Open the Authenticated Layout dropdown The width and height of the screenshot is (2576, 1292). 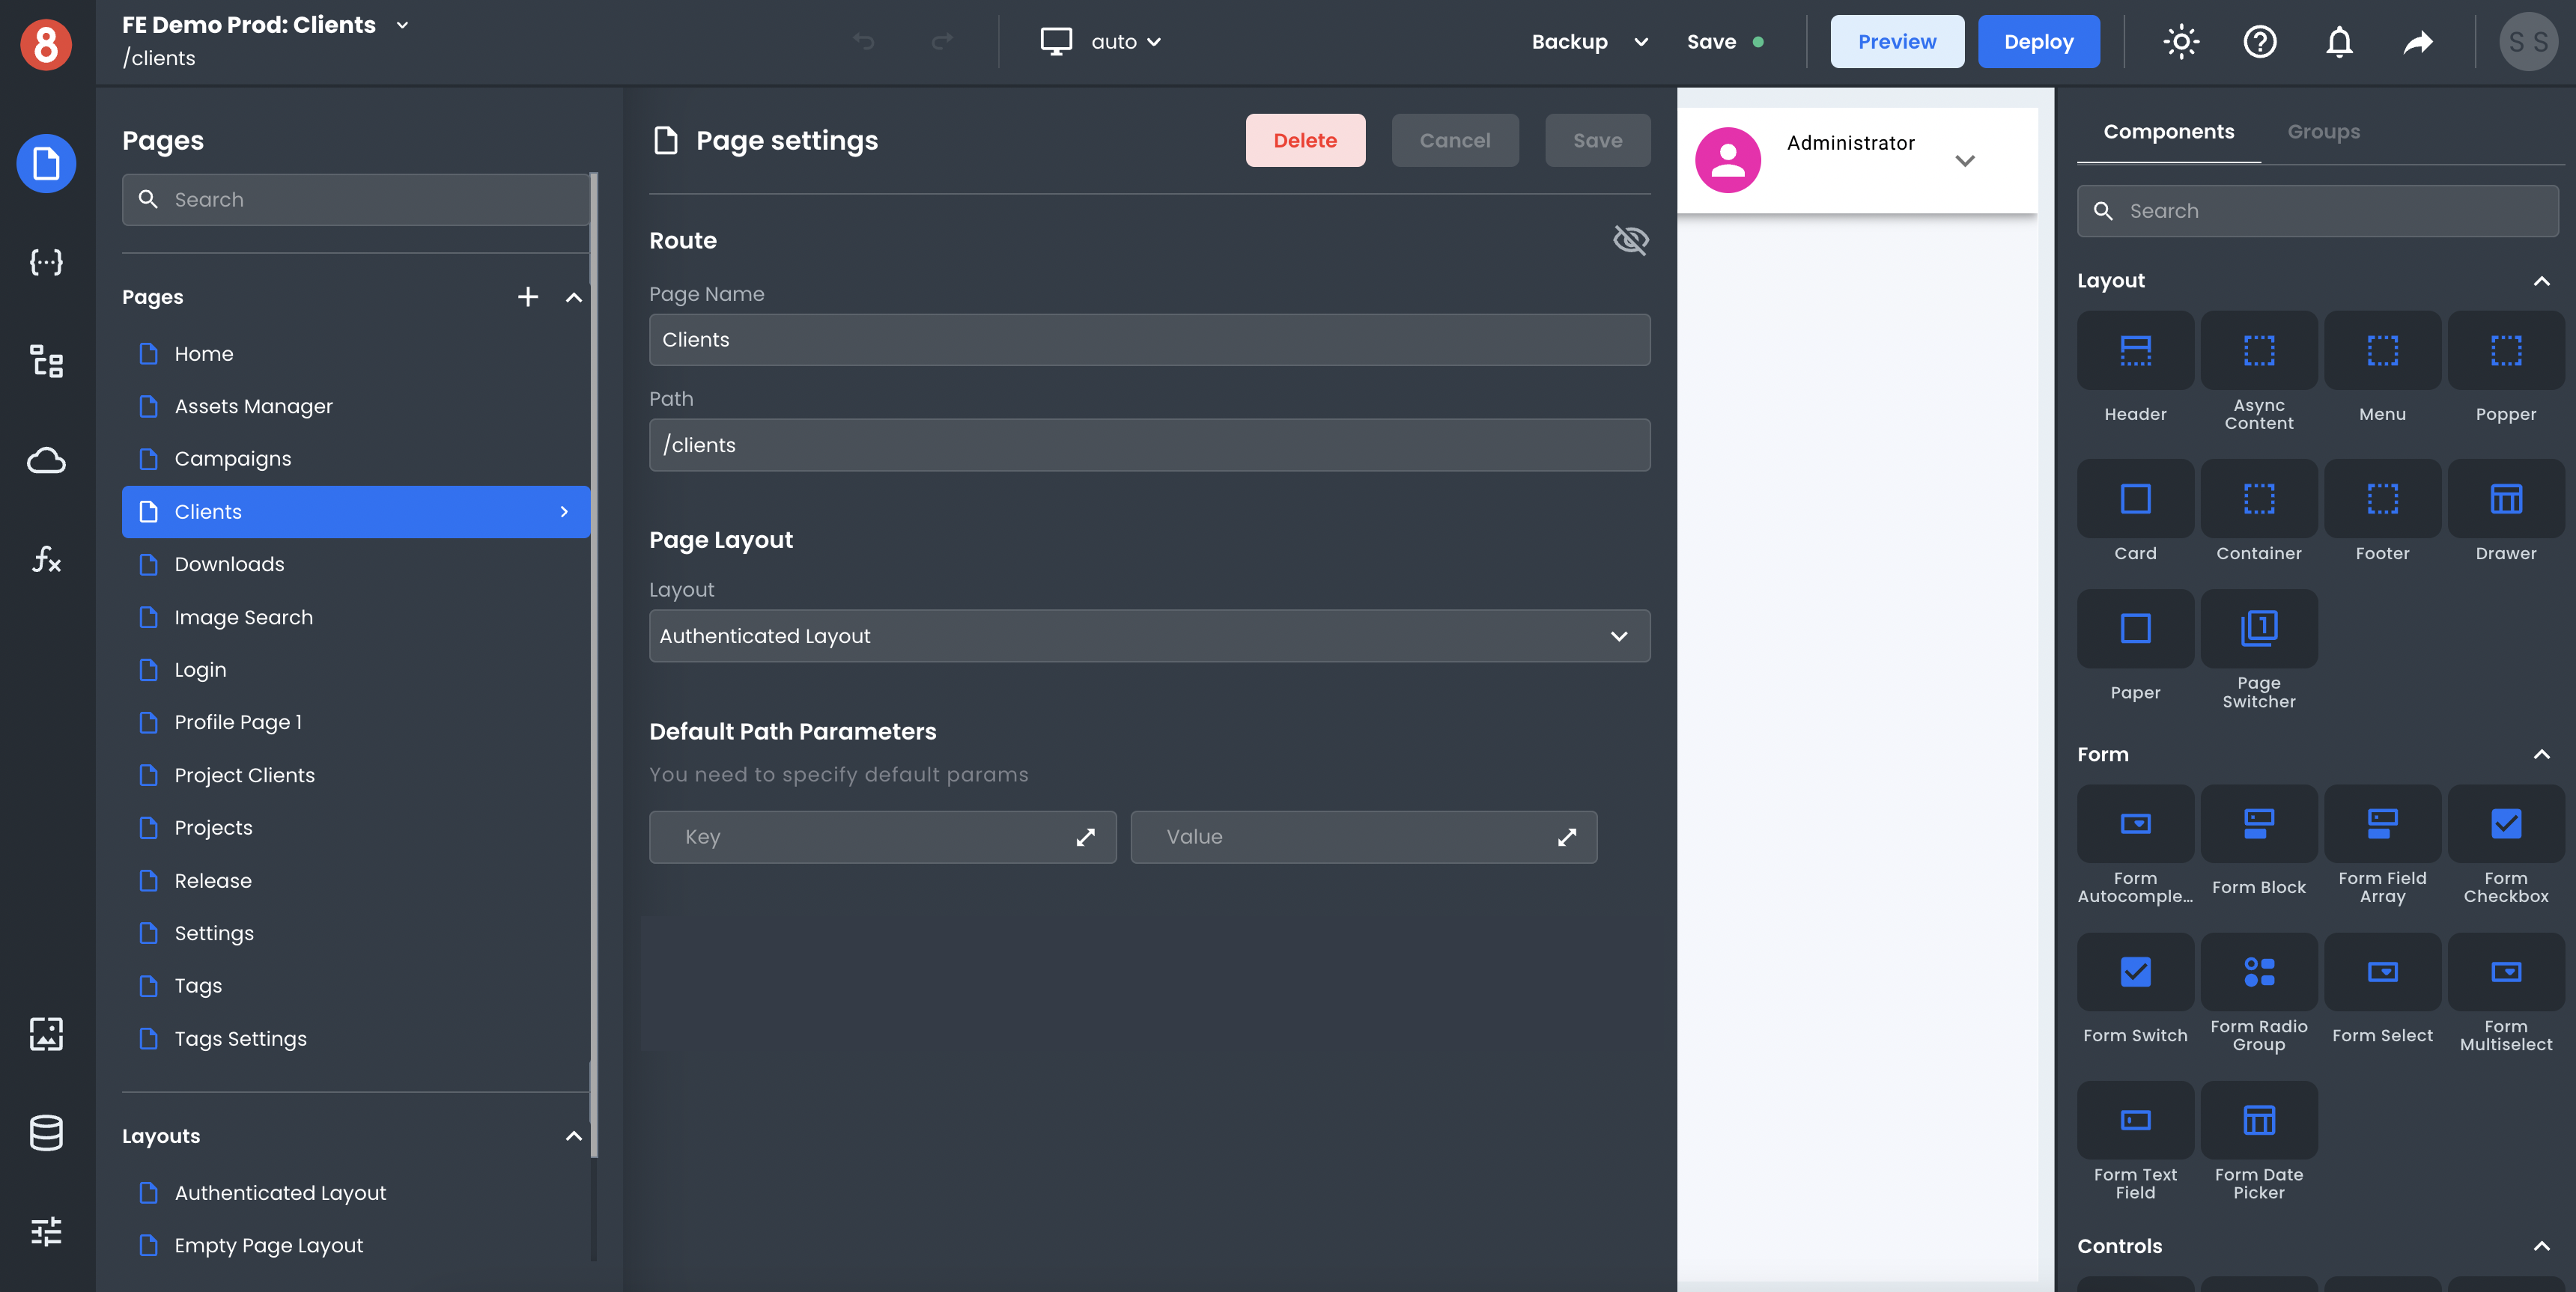click(x=1149, y=636)
